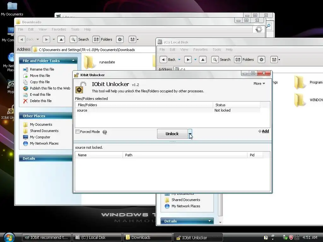This screenshot has width=323, height=242.
Task: Click the Files/Folders column header
Action: (x=144, y=105)
